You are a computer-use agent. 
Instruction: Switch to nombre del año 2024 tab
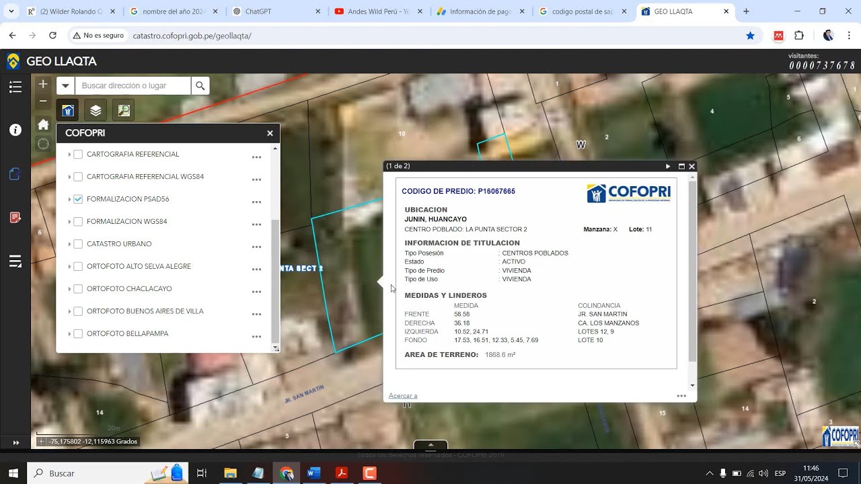click(x=173, y=11)
